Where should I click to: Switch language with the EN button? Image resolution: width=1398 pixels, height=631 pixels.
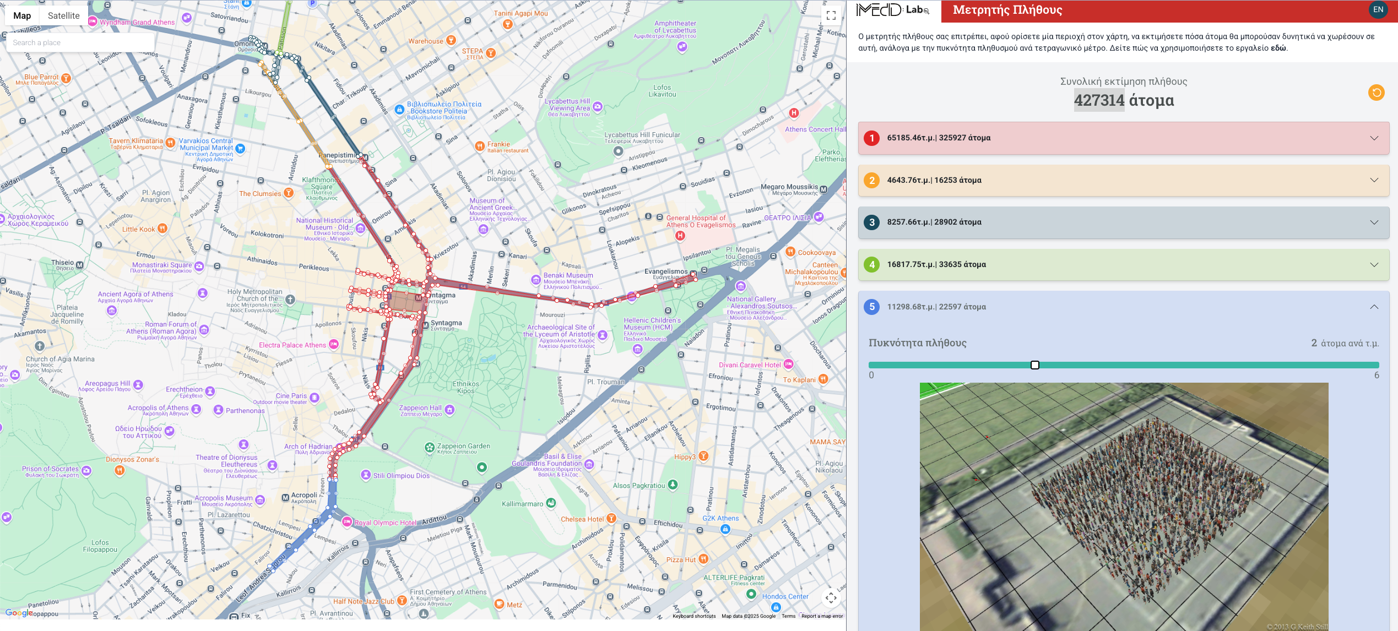pyautogui.click(x=1378, y=10)
